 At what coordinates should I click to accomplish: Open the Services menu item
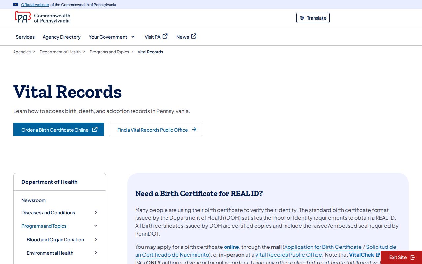[x=25, y=37]
